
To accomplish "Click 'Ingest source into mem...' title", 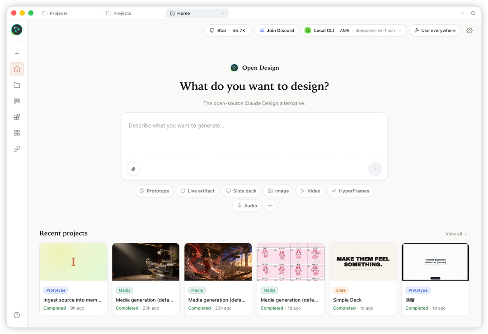I will pos(72,300).
